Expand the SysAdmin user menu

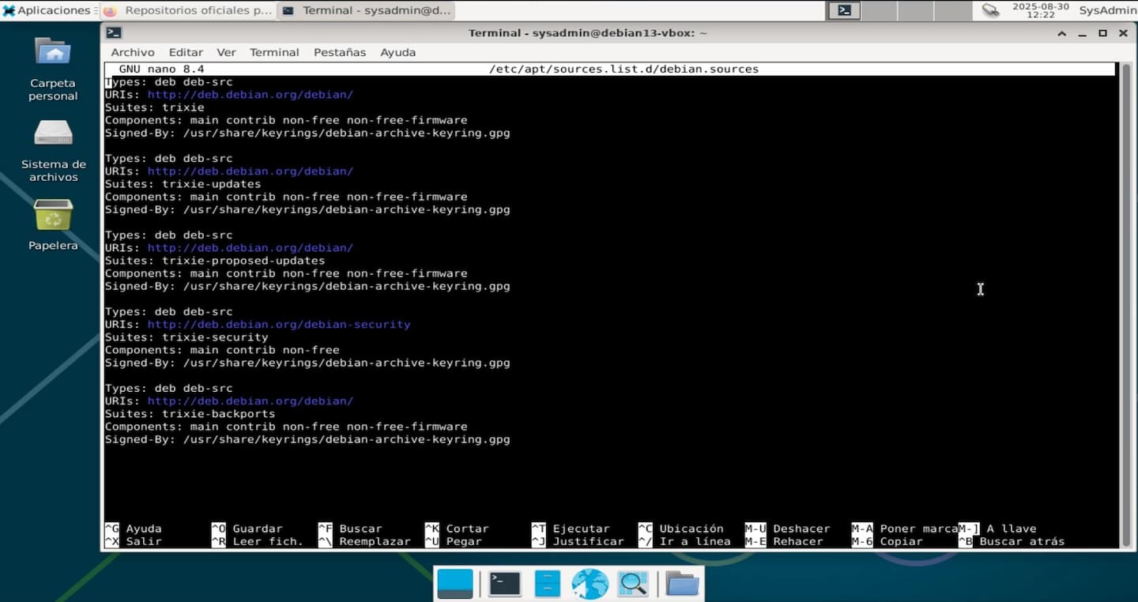[x=1107, y=10]
